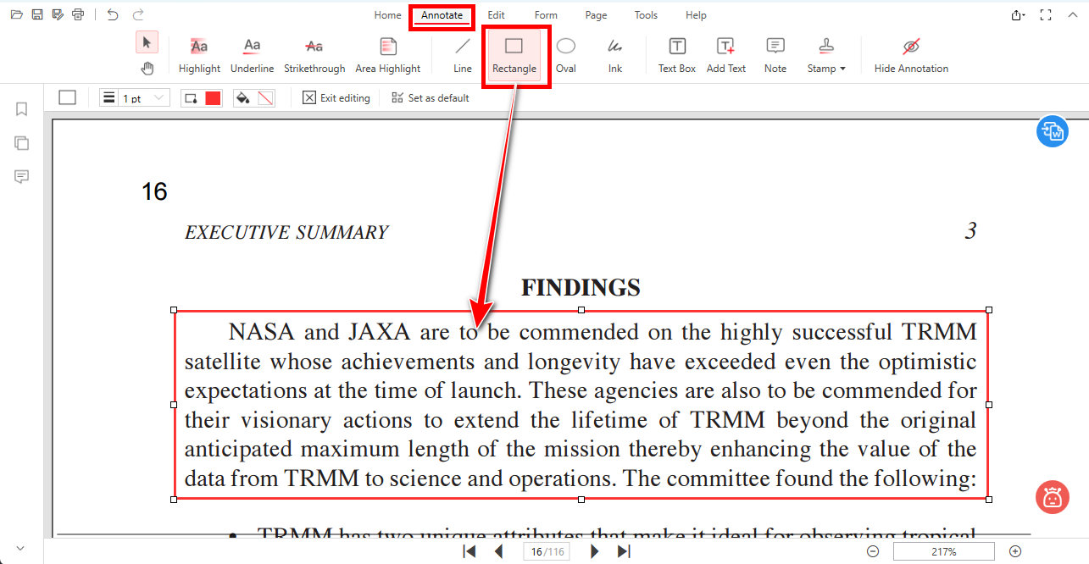Click Exit editing
Viewport: 1089px width, 564px height.
336,98
